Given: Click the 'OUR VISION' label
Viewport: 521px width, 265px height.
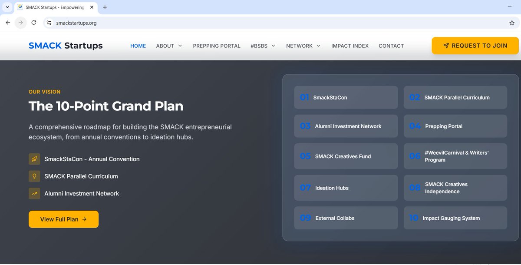Looking at the screenshot, I should tap(45, 92).
